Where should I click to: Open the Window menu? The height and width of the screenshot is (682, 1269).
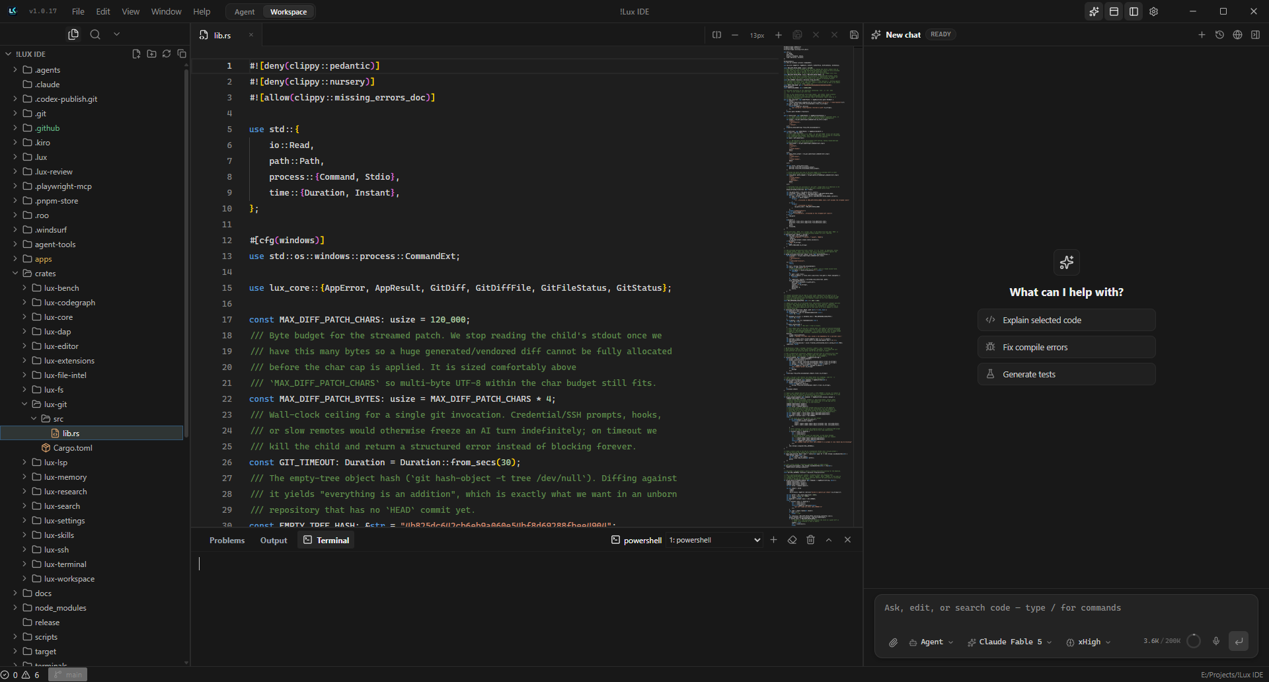tap(166, 12)
